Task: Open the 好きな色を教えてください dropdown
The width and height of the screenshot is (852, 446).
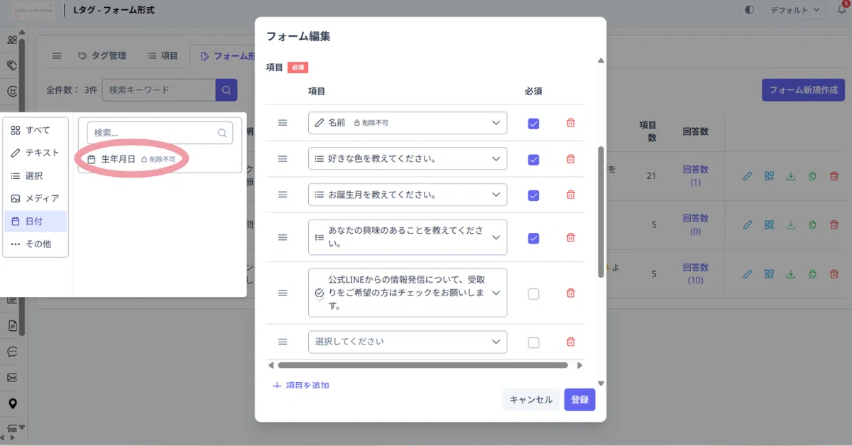Action: (408, 159)
